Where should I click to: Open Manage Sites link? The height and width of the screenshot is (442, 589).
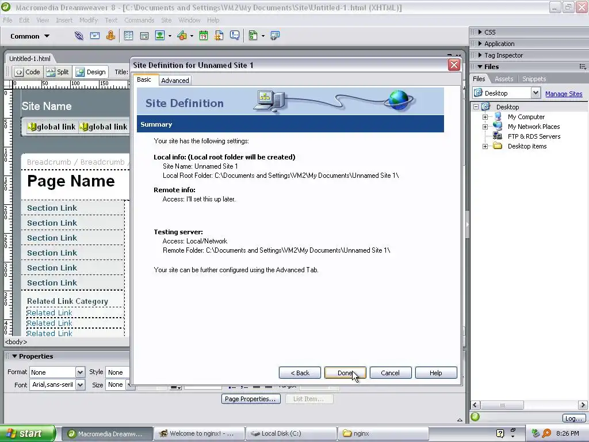pyautogui.click(x=564, y=94)
